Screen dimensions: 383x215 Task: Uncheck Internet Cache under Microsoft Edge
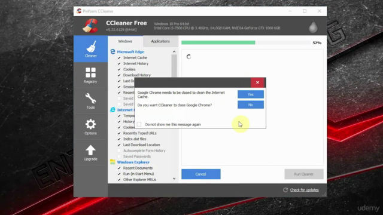[119, 58]
